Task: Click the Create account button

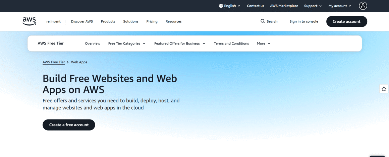Action: coord(346,21)
